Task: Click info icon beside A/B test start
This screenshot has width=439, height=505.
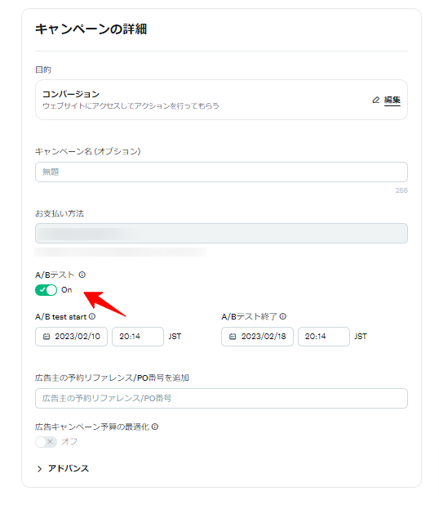Action: [92, 316]
